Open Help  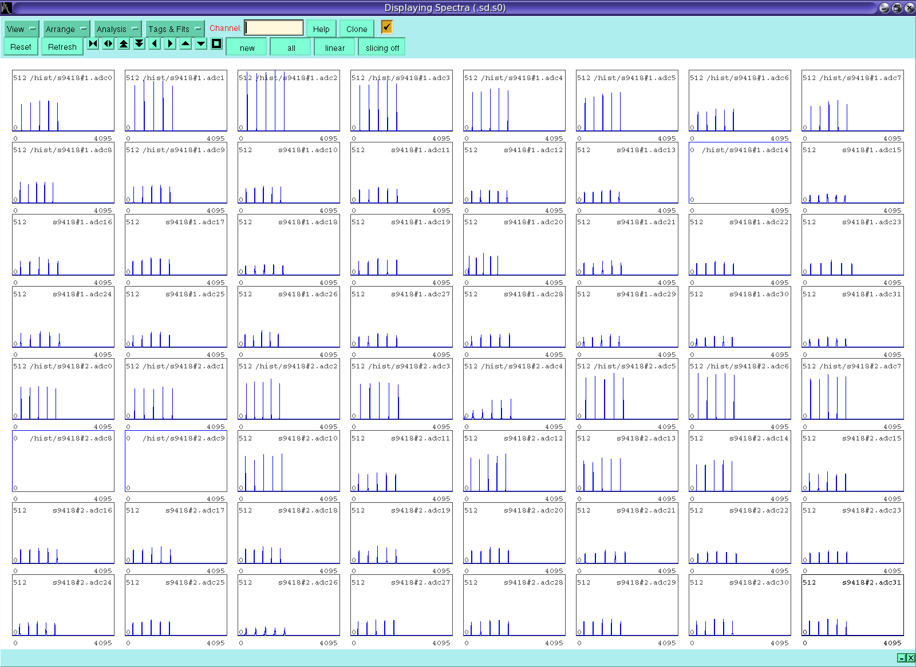point(321,29)
